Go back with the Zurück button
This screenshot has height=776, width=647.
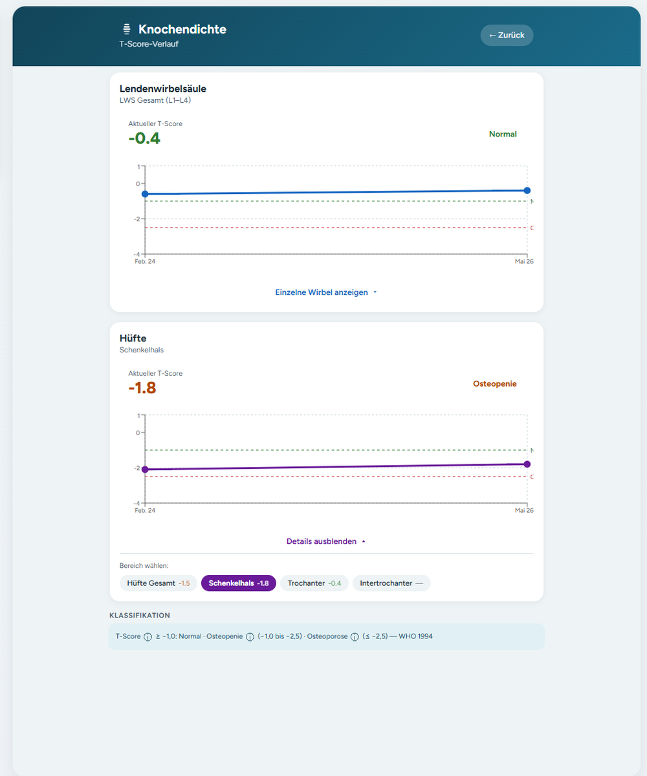click(507, 35)
